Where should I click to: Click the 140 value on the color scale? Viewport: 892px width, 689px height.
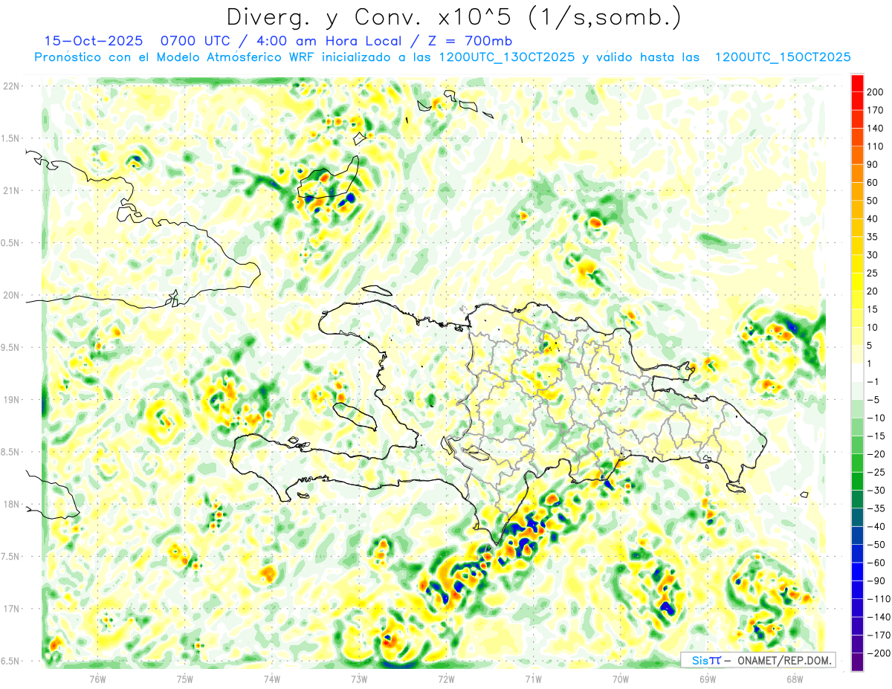[875, 128]
